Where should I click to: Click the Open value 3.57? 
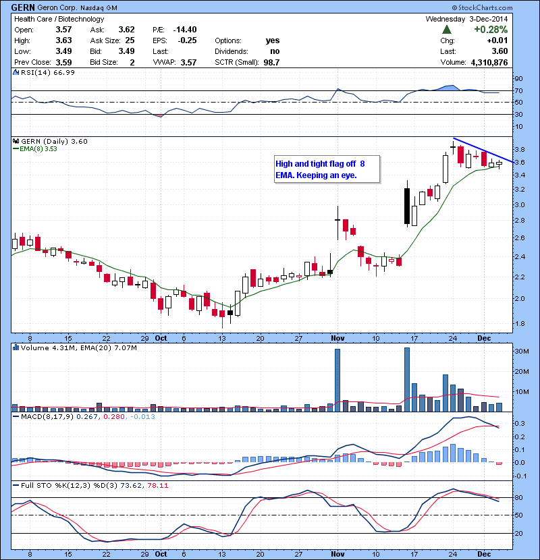[x=63, y=30]
